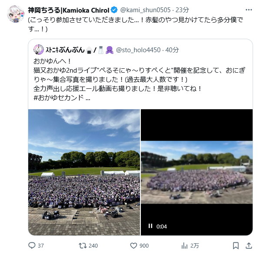Viewport: 260px width, 255px height.
Task: Open the three-dot more options menu
Action: [x=249, y=10]
